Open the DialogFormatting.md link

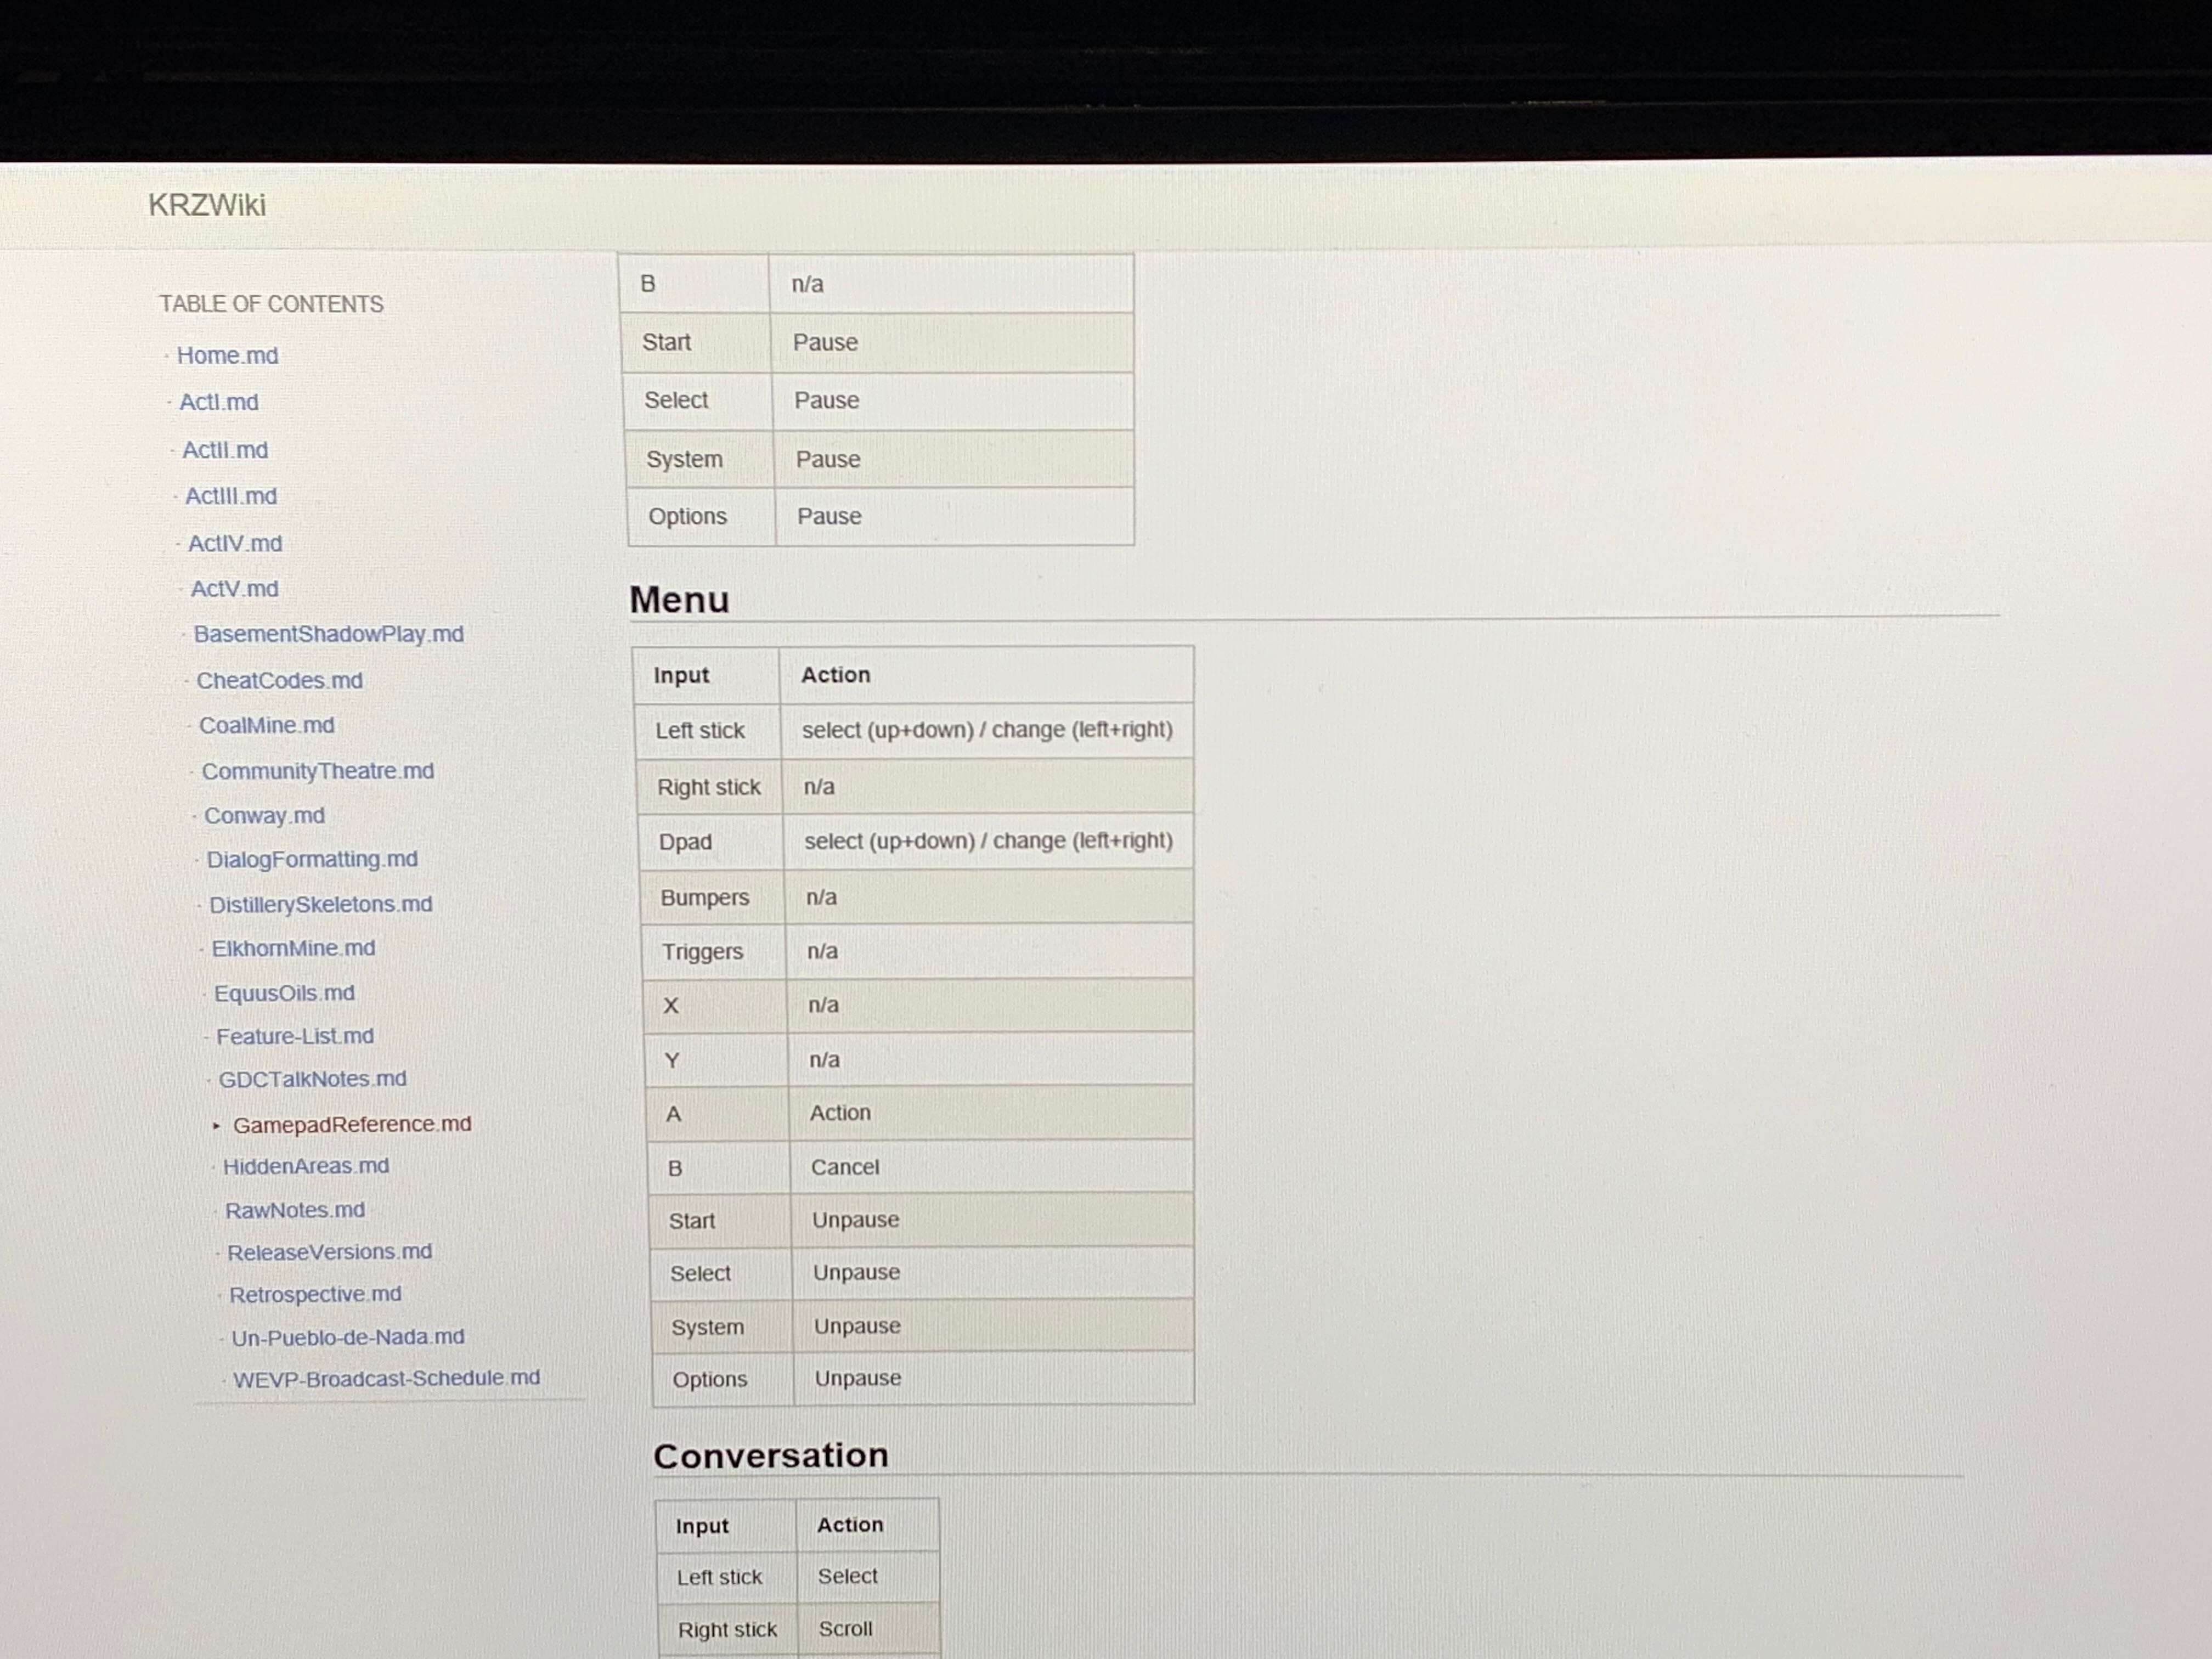point(311,860)
